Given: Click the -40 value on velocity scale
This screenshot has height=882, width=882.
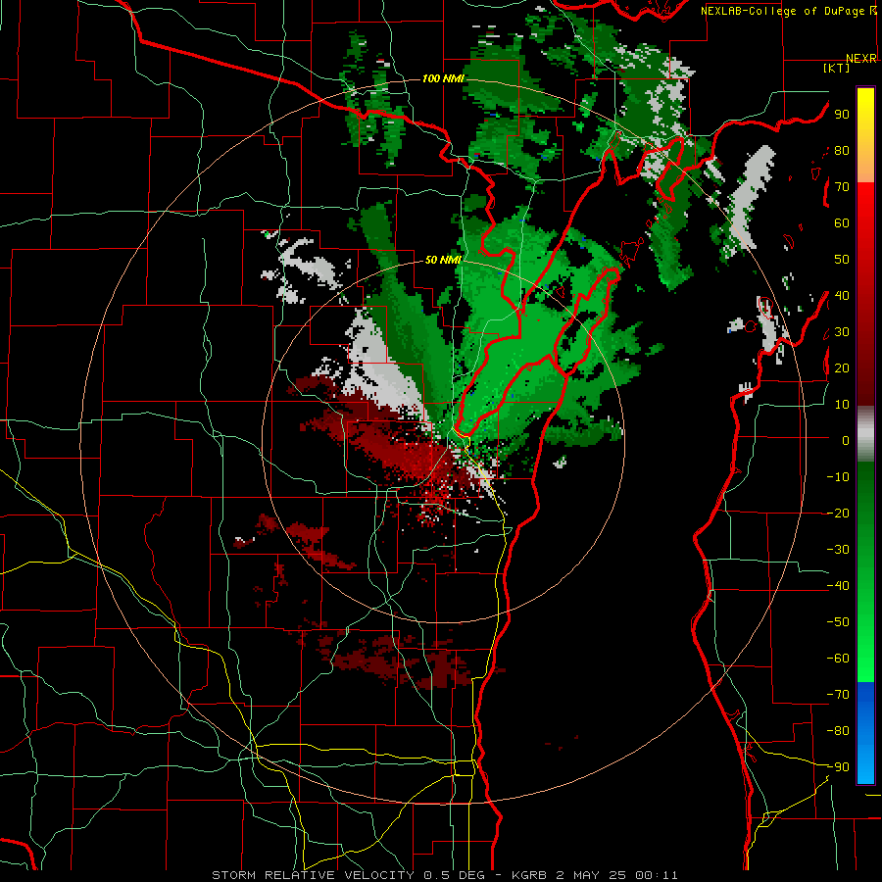Looking at the screenshot, I should pos(838,586).
